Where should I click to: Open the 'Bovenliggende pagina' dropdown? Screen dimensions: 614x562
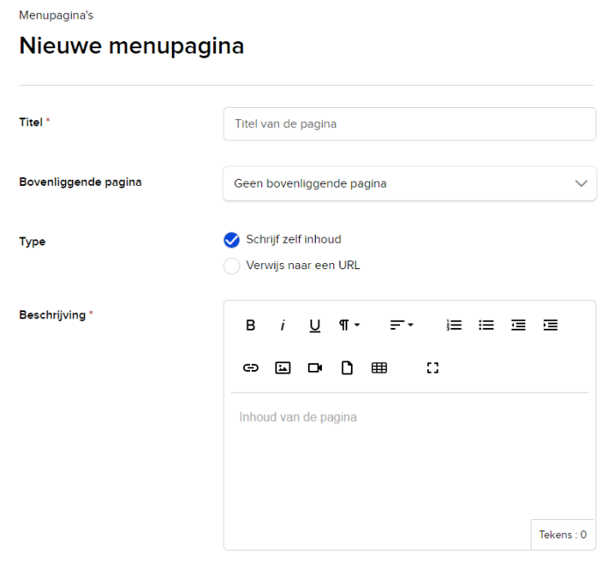(x=410, y=184)
